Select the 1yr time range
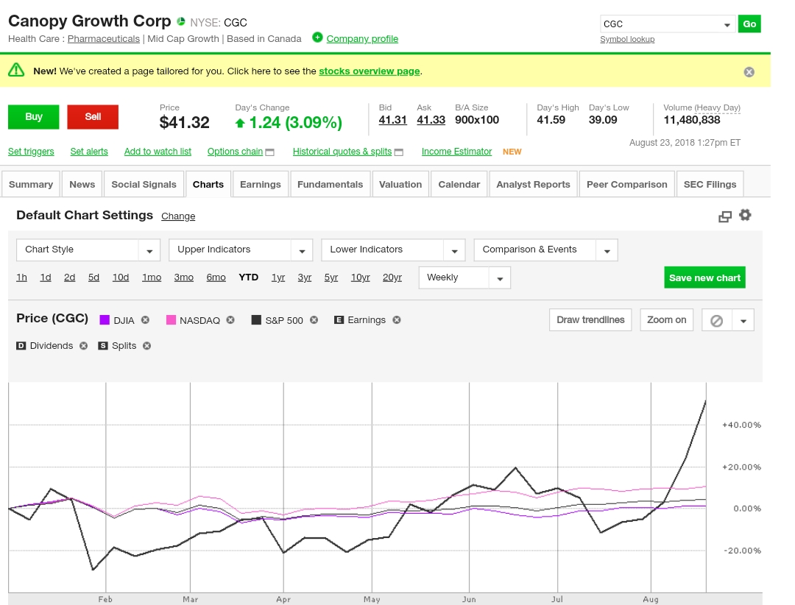The height and width of the screenshot is (605, 795). point(278,277)
